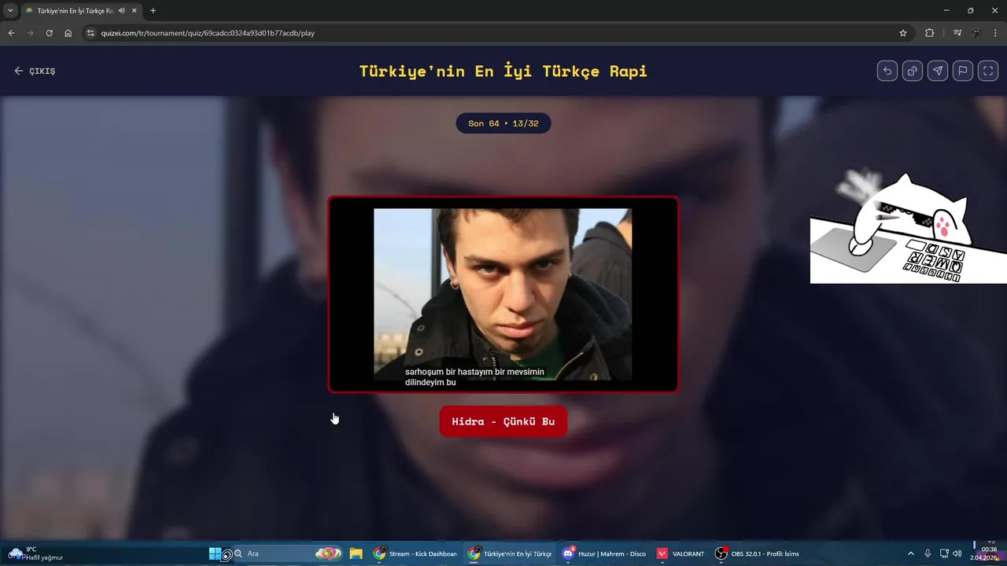Reload the quizei page
The image size is (1007, 566).
[49, 33]
